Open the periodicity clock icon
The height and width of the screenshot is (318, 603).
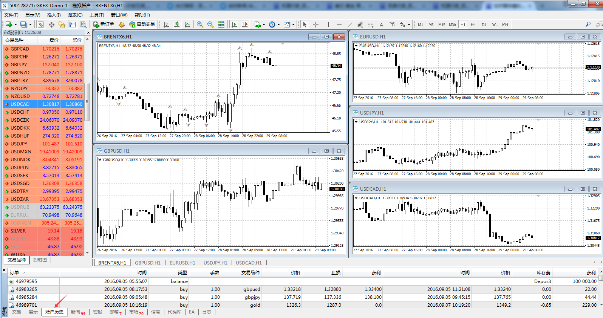[x=272, y=24]
